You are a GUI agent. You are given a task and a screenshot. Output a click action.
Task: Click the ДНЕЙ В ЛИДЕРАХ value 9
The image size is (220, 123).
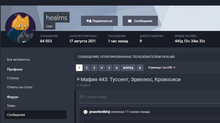[140, 41]
